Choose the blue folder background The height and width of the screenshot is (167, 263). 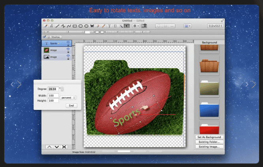(209, 109)
